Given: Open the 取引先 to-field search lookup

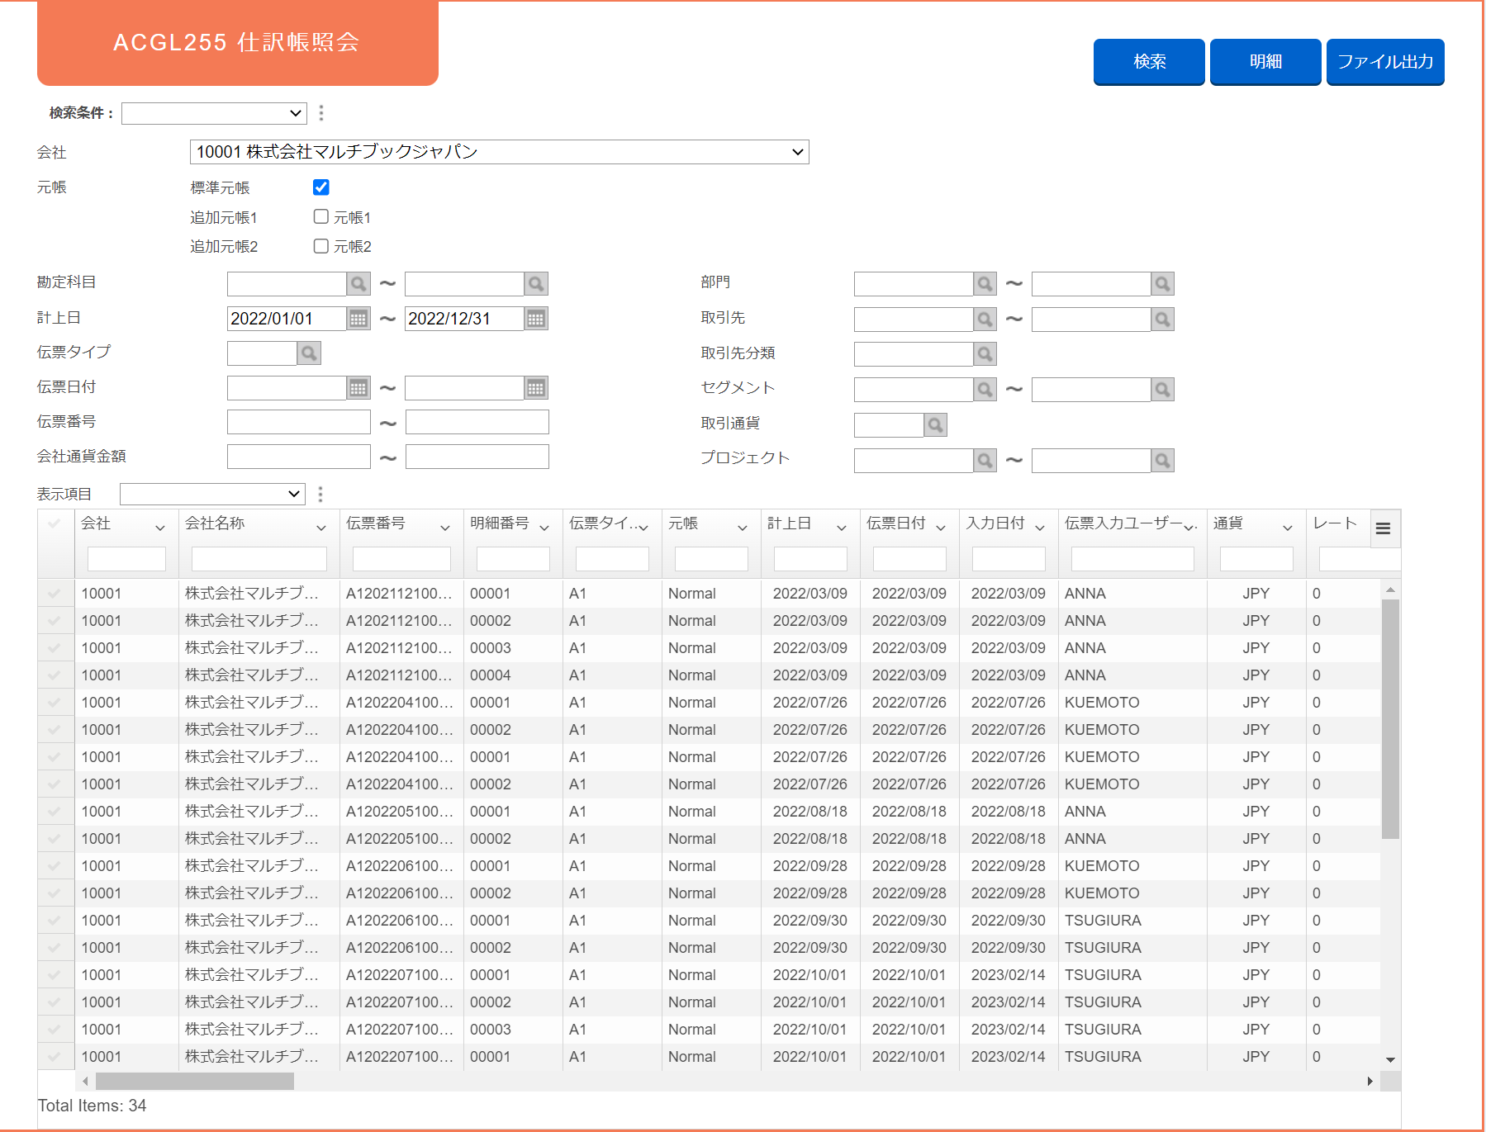Looking at the screenshot, I should point(1163,320).
